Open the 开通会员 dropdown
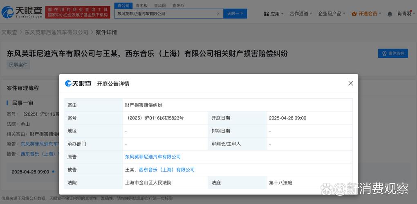 [366, 14]
